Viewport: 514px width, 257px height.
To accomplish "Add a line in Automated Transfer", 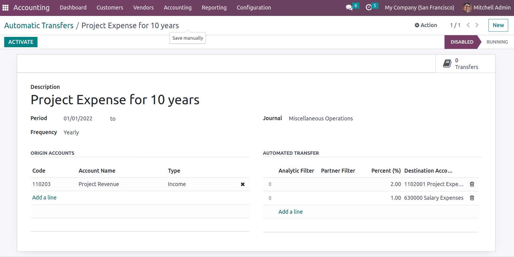I will coord(291,212).
